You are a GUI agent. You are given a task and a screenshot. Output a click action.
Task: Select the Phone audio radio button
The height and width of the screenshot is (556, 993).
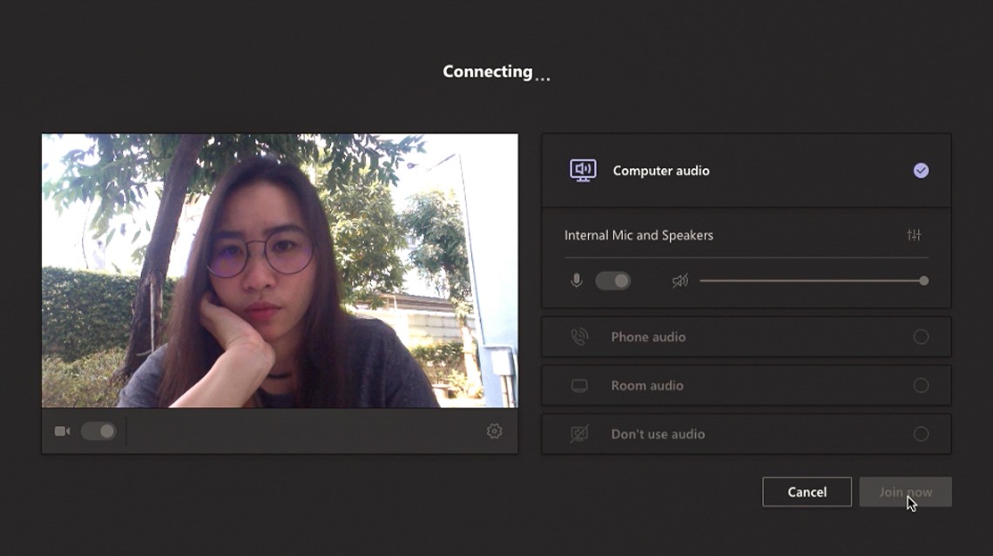pyautogui.click(x=921, y=337)
